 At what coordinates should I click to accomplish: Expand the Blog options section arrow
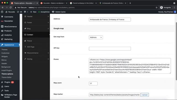coord(48,29)
